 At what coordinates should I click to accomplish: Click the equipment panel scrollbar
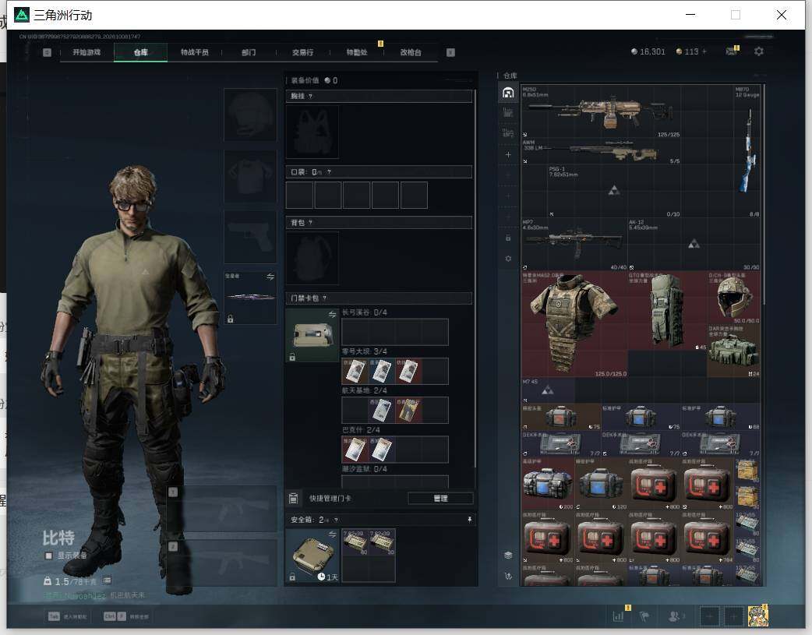tap(475, 280)
